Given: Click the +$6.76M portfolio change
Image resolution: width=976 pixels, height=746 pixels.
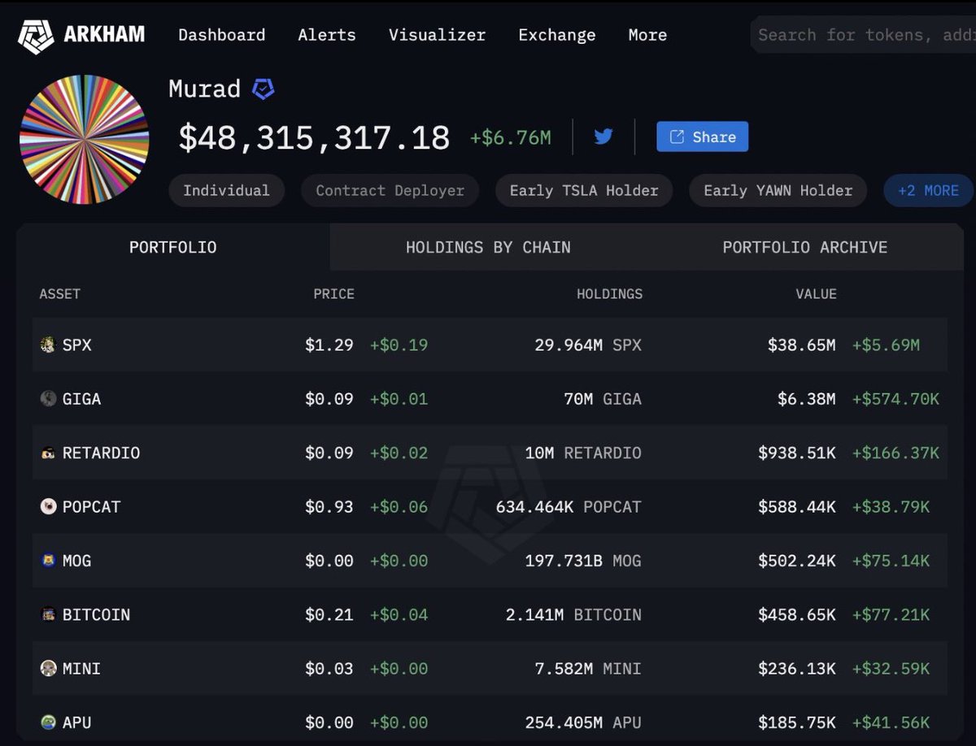Looking at the screenshot, I should (511, 137).
